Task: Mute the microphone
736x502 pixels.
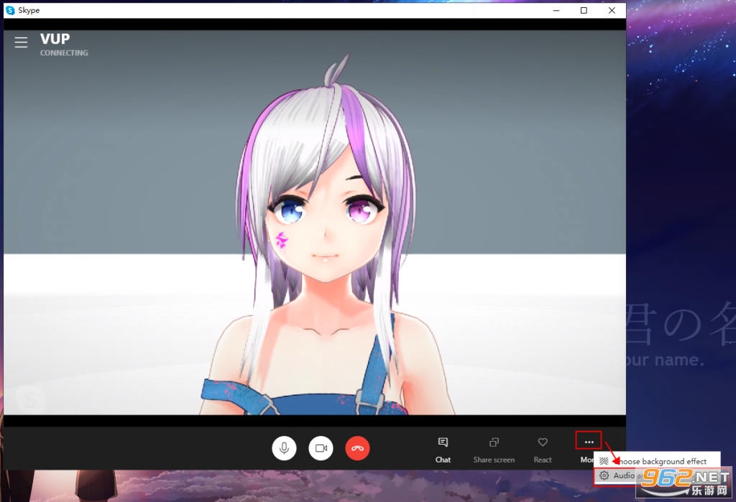Action: click(284, 448)
